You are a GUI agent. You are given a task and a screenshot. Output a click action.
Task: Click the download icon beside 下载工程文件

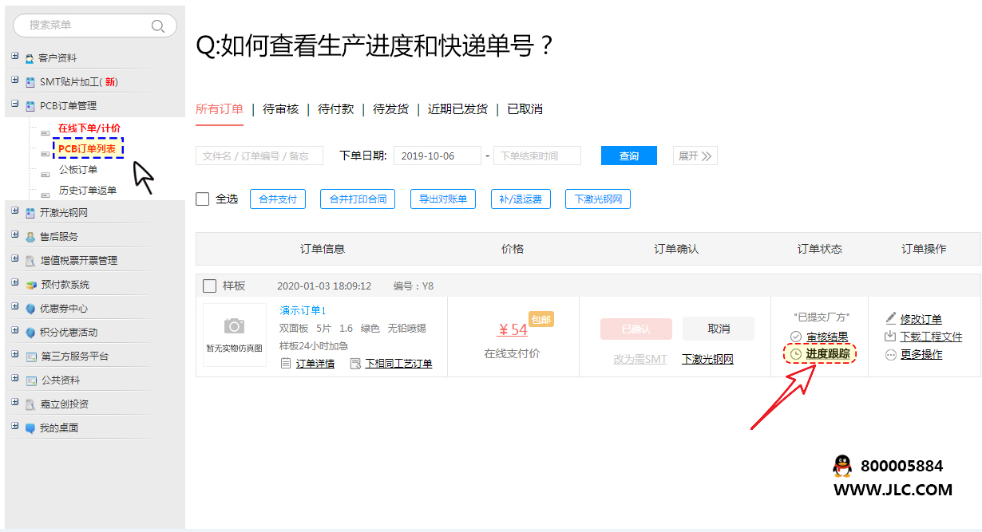point(891,337)
